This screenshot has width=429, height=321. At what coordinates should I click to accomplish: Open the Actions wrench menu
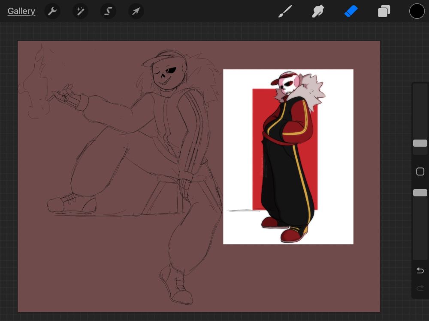click(x=52, y=11)
